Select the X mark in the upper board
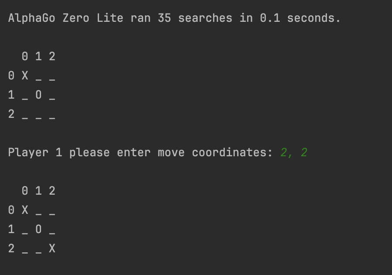Screen dimensions: 392x275 pyautogui.click(x=25, y=76)
